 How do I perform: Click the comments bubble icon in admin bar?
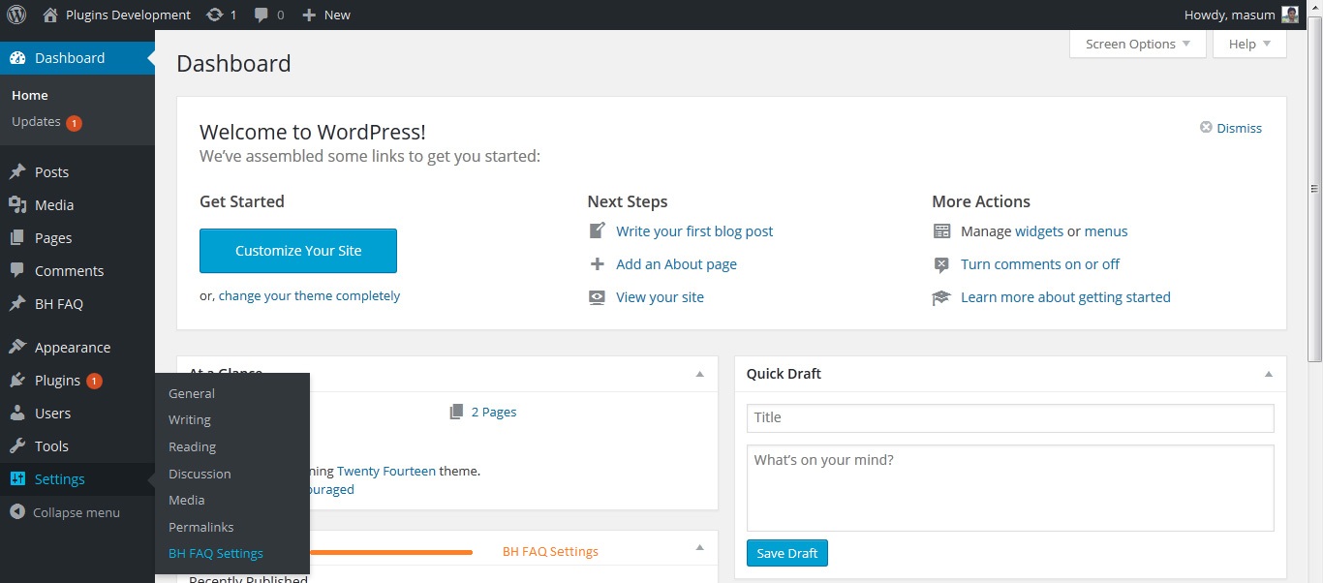[262, 15]
